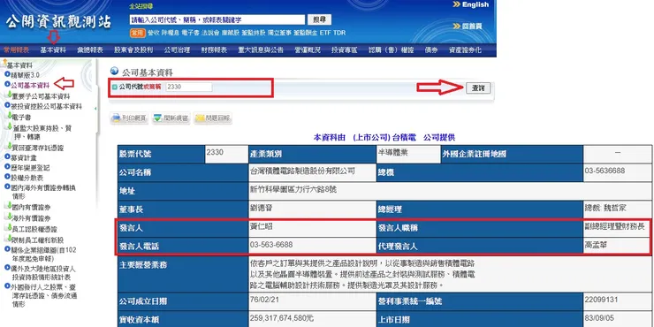Open the TDR quick link

click(x=339, y=33)
